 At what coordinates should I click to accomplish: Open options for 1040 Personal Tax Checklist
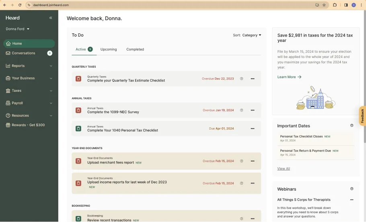pos(252,129)
